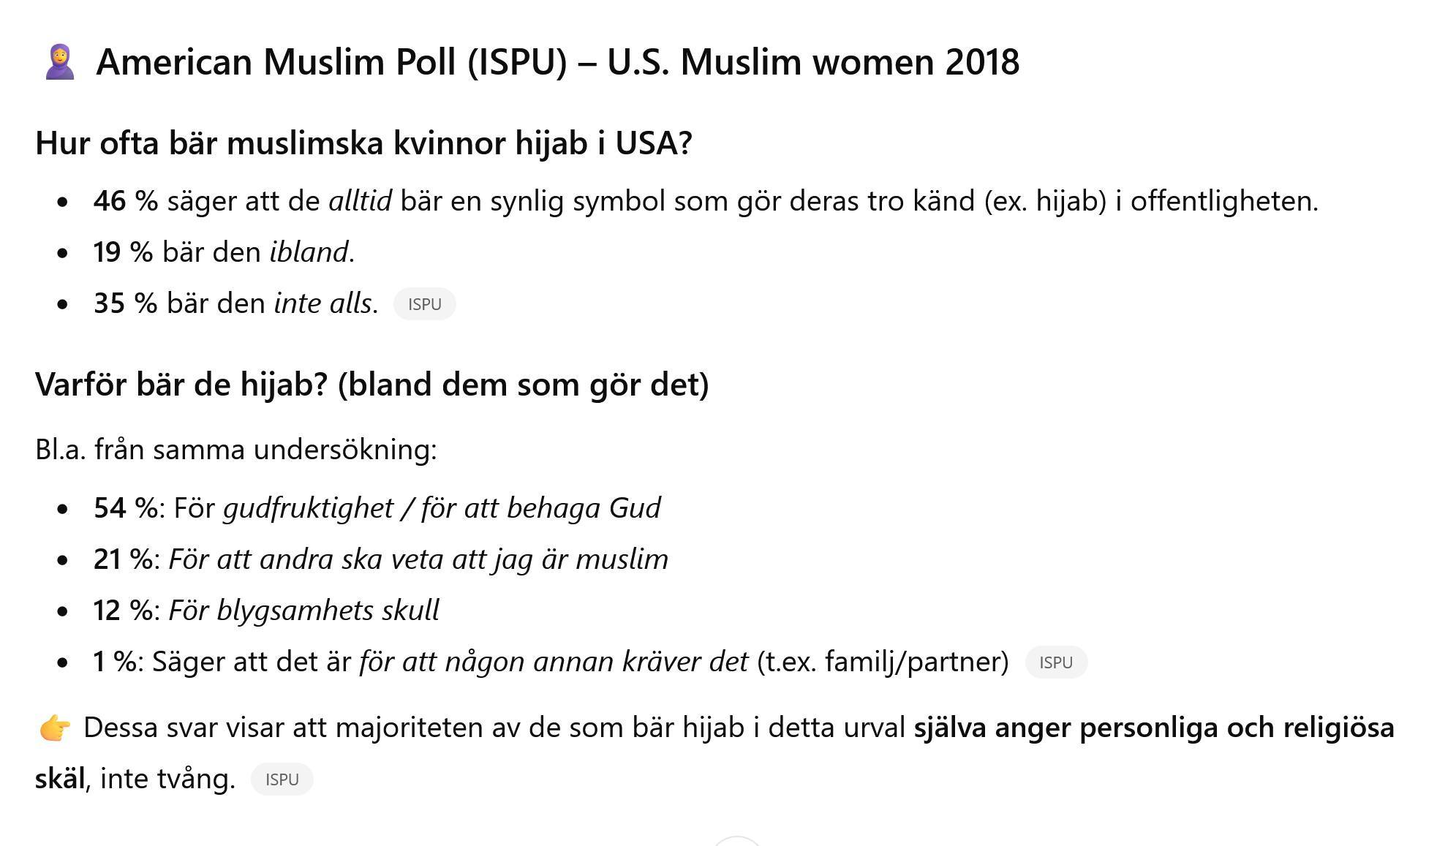Click the line "Bl.a. från samma undersökning:"

click(x=235, y=450)
